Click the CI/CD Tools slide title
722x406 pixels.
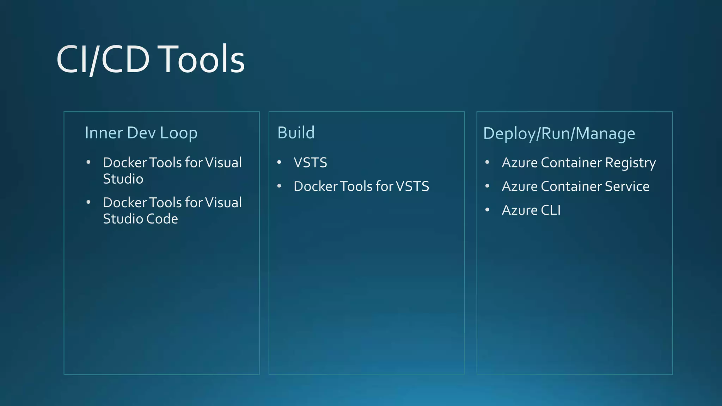tap(151, 59)
